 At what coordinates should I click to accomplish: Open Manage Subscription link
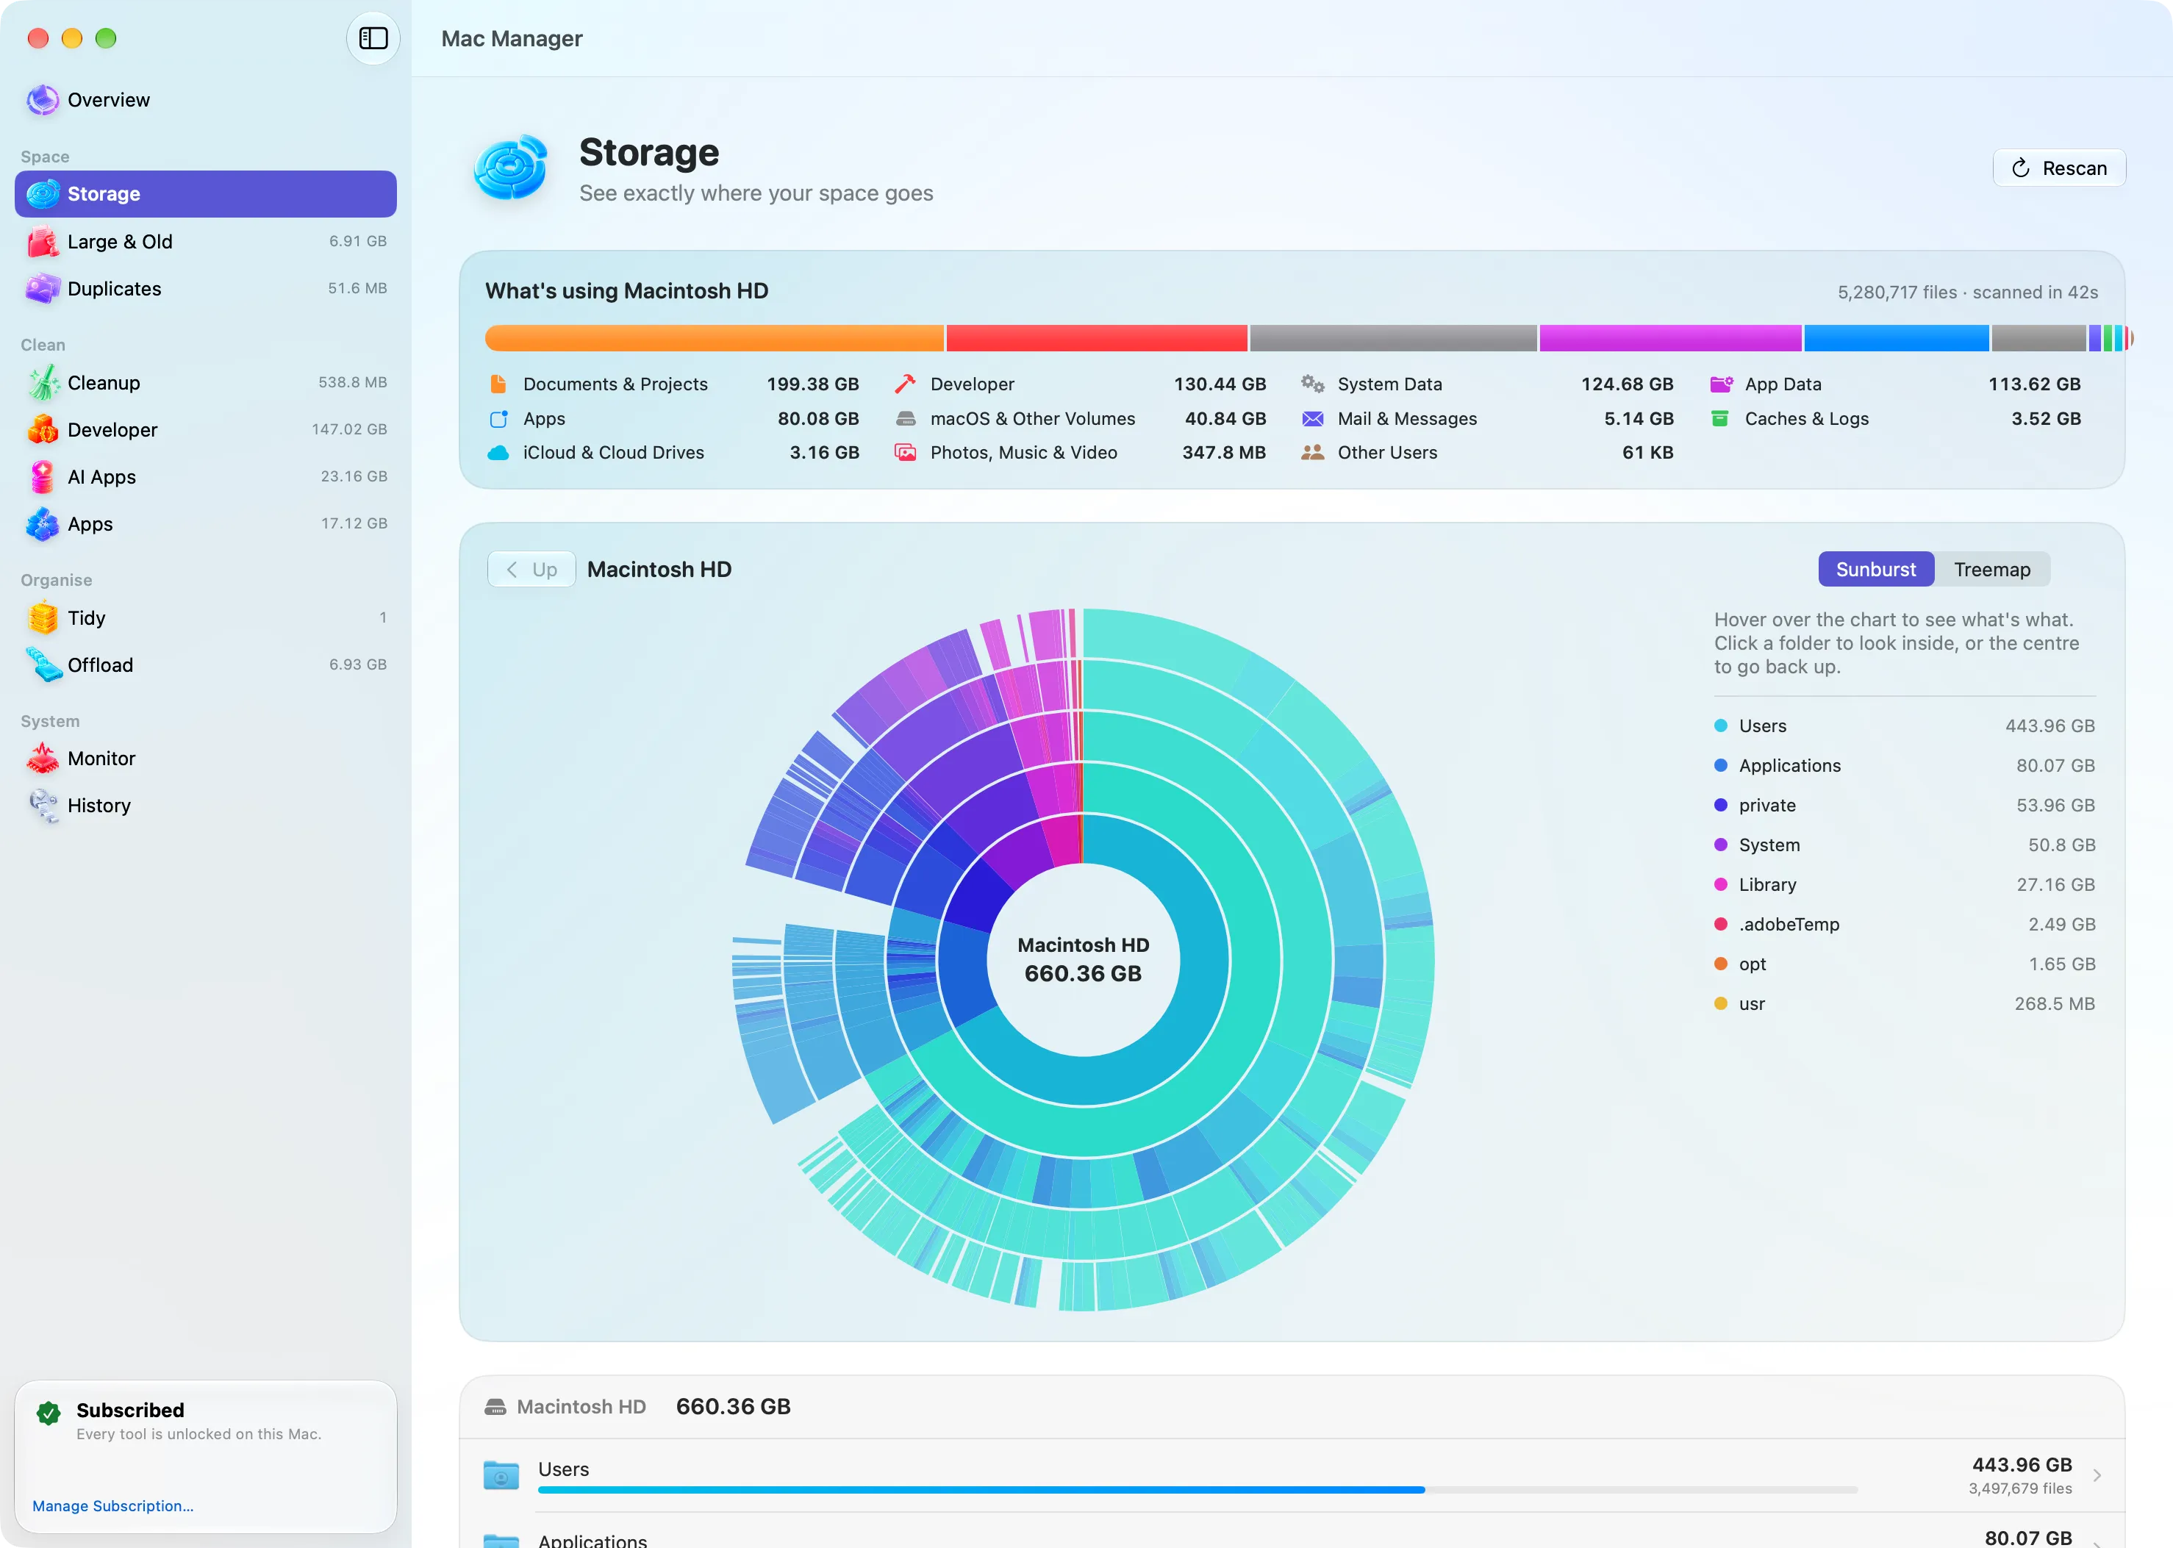[112, 1506]
